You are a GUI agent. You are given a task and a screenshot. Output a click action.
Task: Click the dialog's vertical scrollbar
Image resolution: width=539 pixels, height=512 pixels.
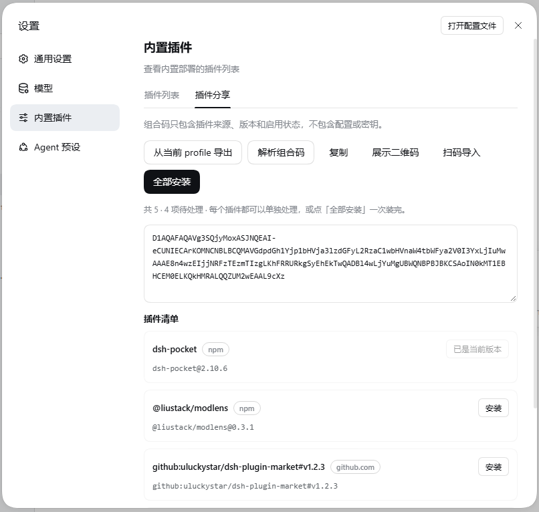pyautogui.click(x=535, y=223)
